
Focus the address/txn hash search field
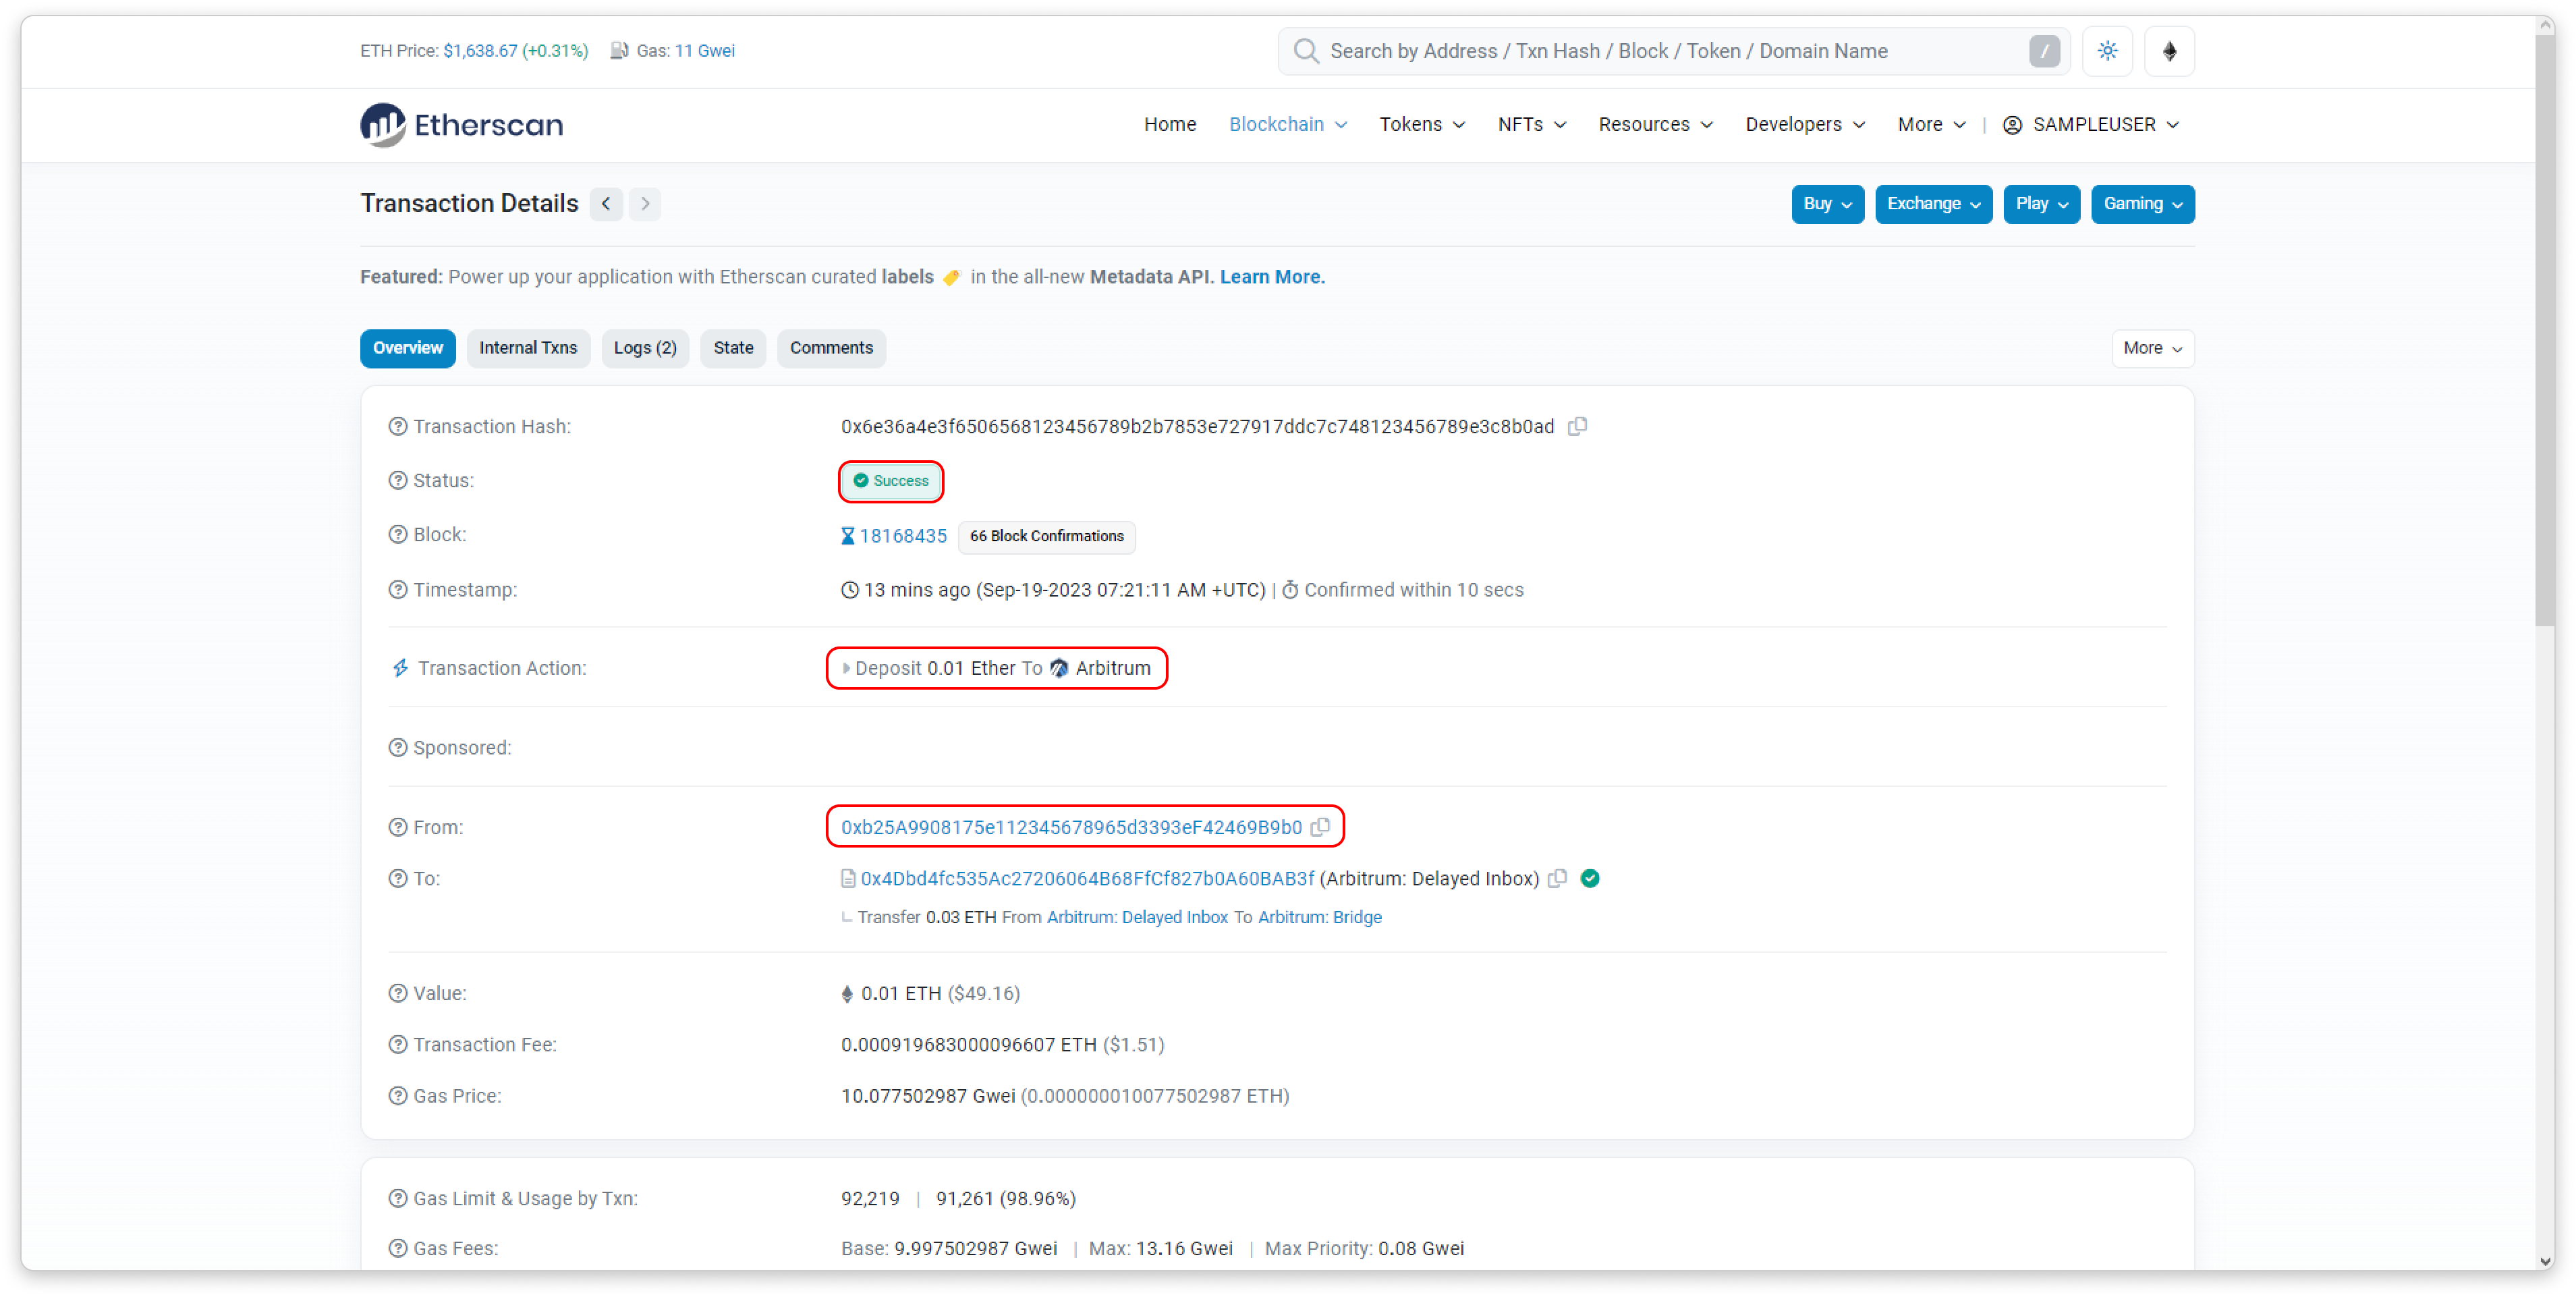click(x=1660, y=51)
